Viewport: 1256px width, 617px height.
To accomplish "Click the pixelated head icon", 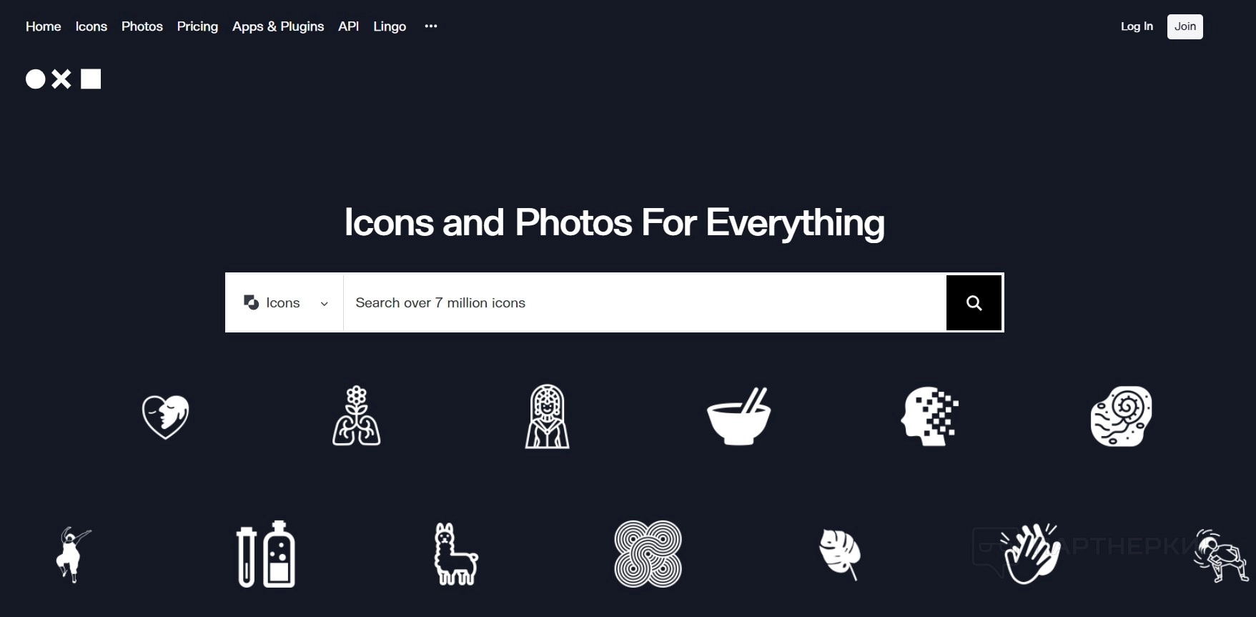I will click(x=929, y=416).
